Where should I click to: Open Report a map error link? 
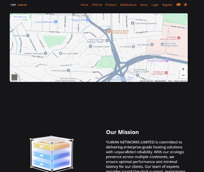[x=180, y=81]
